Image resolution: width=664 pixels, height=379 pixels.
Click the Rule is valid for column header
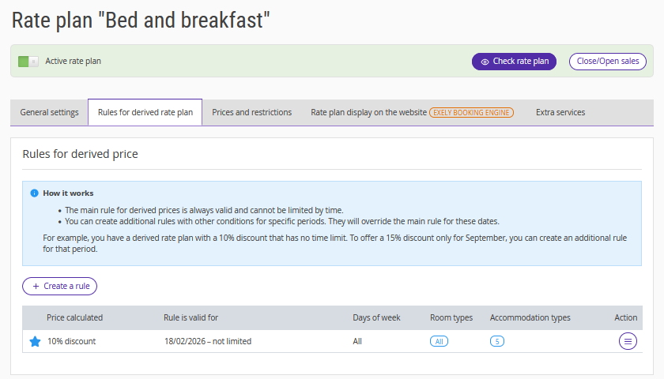point(191,317)
